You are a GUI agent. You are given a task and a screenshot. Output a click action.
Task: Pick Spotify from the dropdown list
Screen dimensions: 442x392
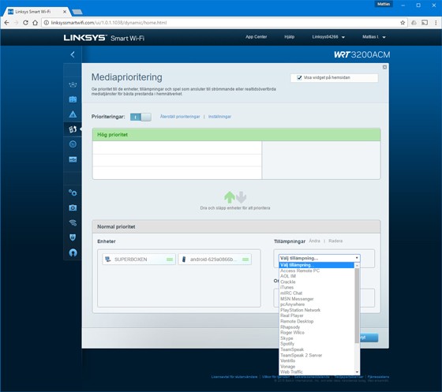point(287,344)
